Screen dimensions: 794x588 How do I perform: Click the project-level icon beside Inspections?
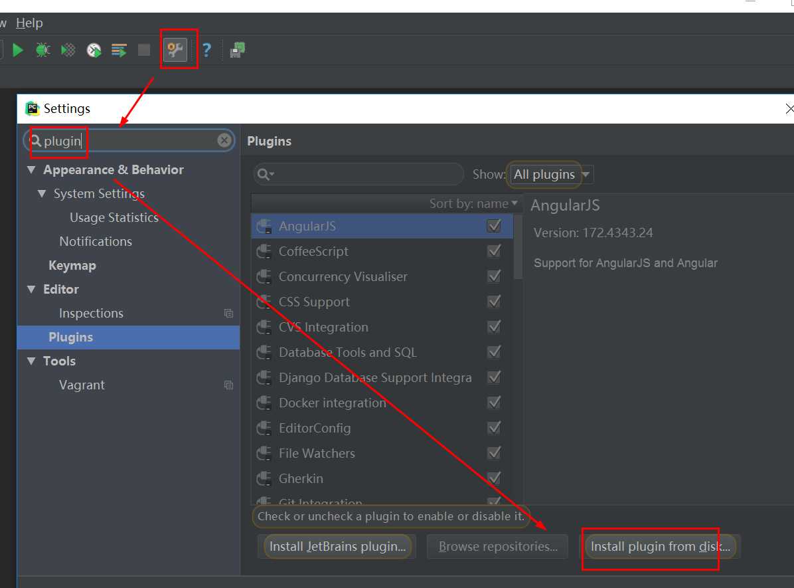tap(228, 313)
